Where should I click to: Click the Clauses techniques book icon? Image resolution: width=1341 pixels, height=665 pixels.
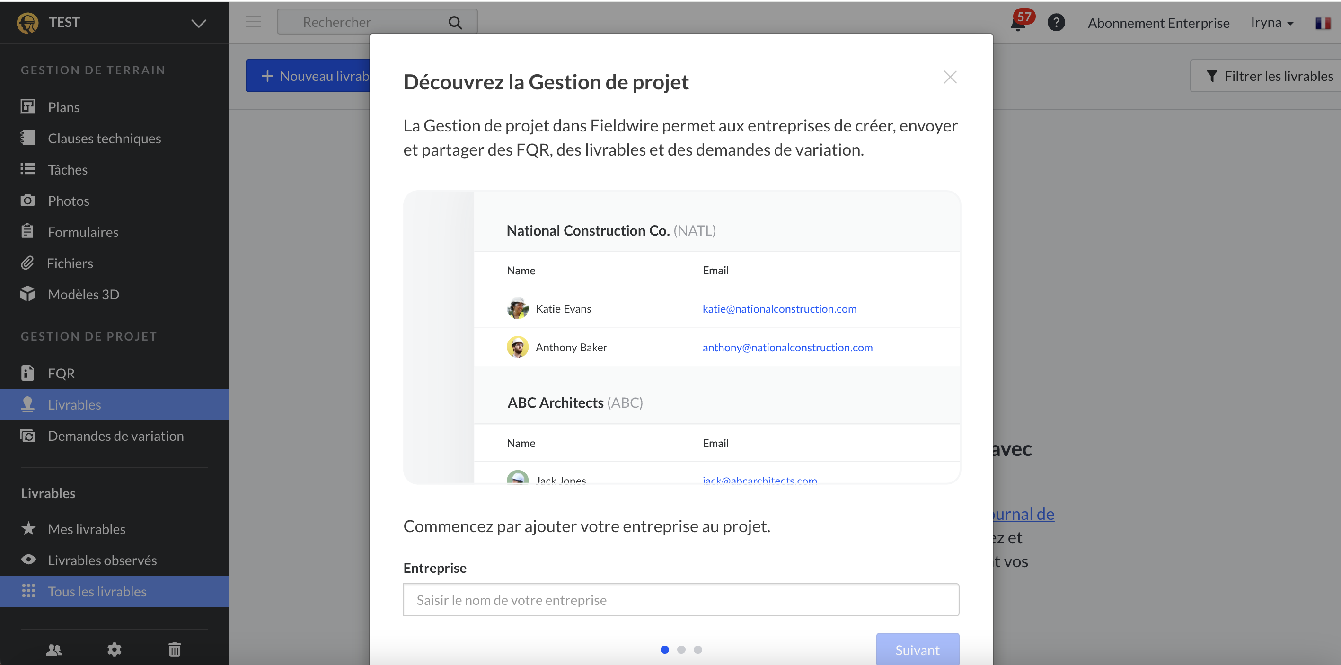point(27,138)
